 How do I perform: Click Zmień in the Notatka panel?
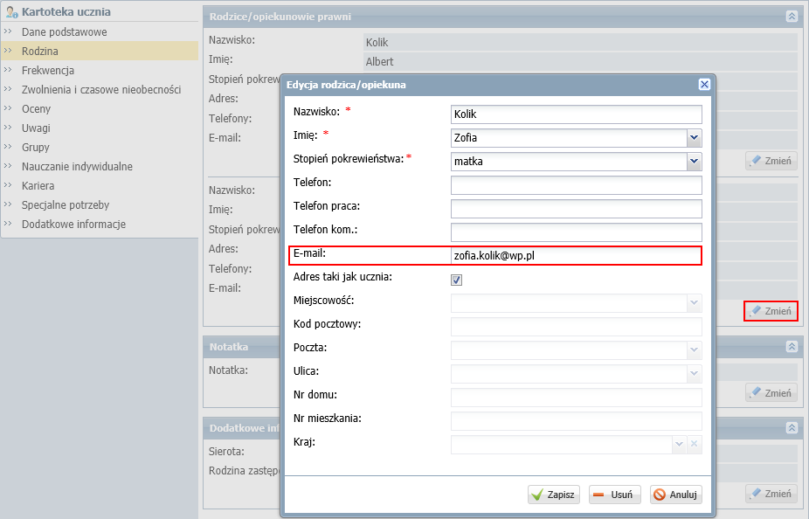click(771, 393)
